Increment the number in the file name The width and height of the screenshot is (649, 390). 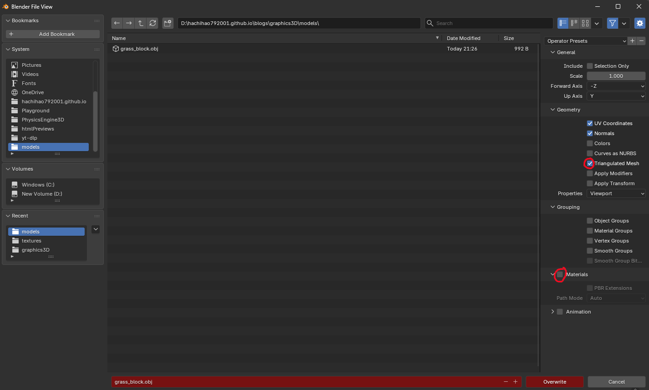pos(515,382)
